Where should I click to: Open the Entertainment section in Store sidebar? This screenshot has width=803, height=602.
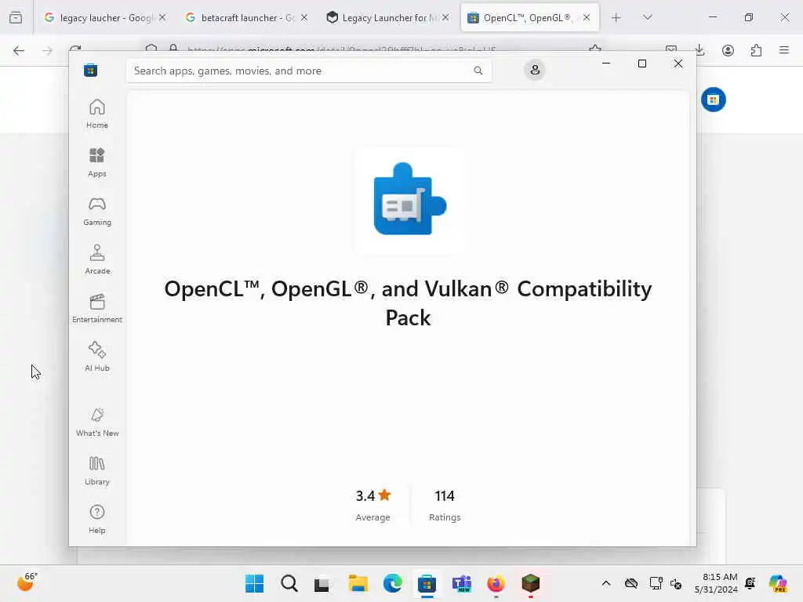[96, 308]
